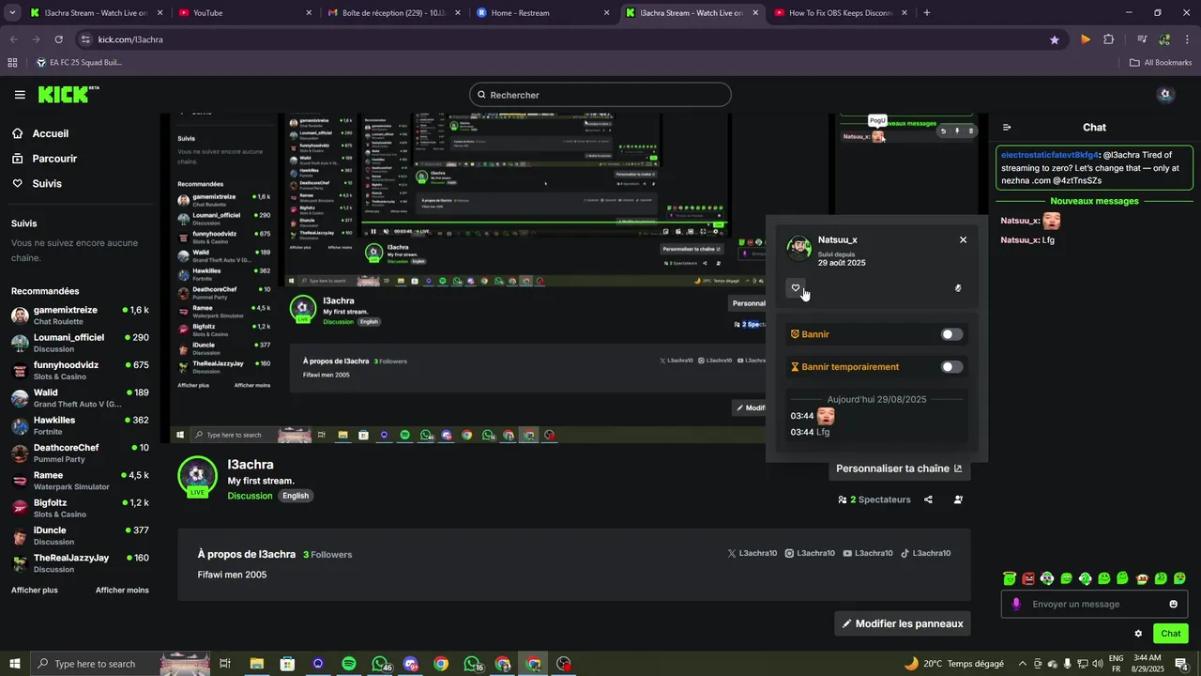
Task: Switch to the Boîte de réception Gmail tab
Action: coord(394,13)
